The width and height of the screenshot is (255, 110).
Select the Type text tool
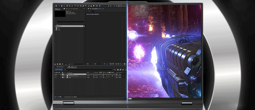pyautogui.click(x=85, y=6)
